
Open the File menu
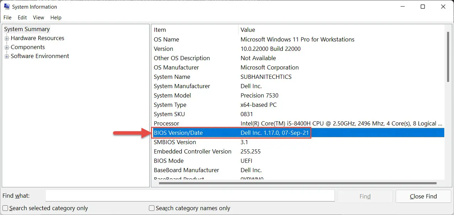tap(7, 17)
